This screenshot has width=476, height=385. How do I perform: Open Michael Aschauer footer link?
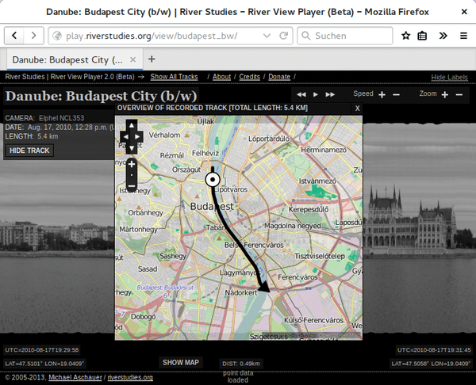point(75,377)
